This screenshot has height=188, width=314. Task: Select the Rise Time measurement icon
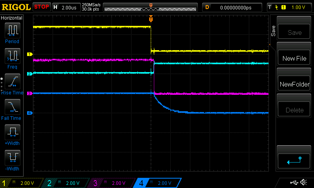[x=13, y=81]
